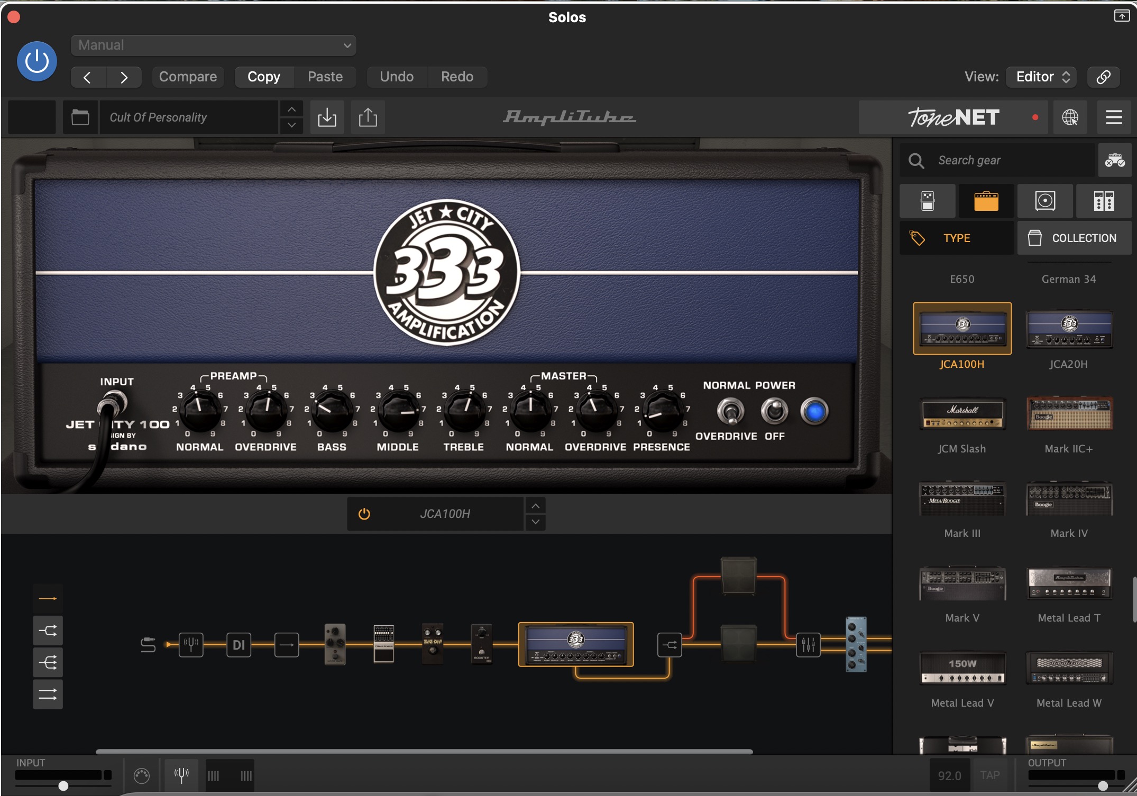This screenshot has height=796, width=1137.
Task: Select the Mark III amp thumbnail
Action: (x=962, y=498)
